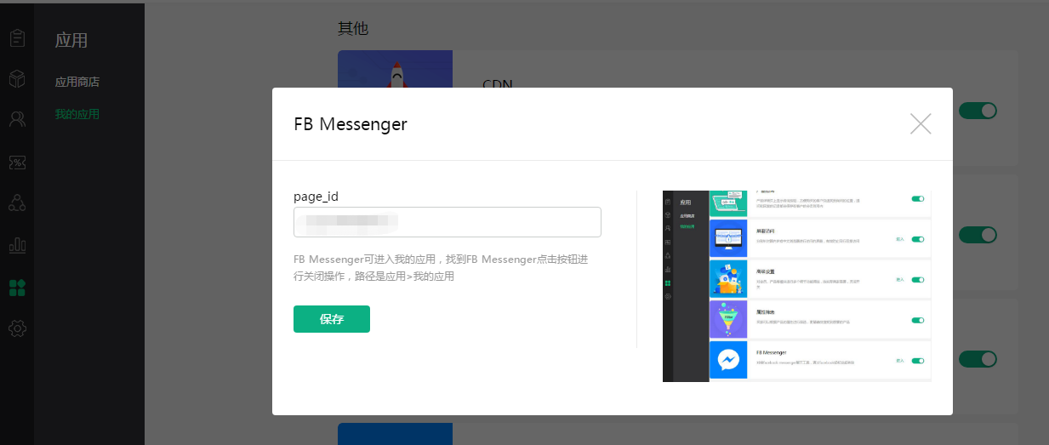Open the Settings gear icon in sidebar
This screenshot has width=1049, height=445.
click(17, 328)
